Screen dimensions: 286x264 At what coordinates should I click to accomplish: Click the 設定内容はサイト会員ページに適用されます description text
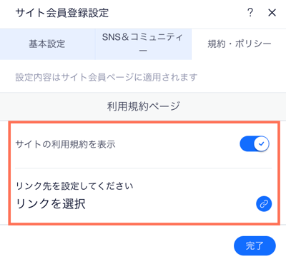tap(107, 77)
